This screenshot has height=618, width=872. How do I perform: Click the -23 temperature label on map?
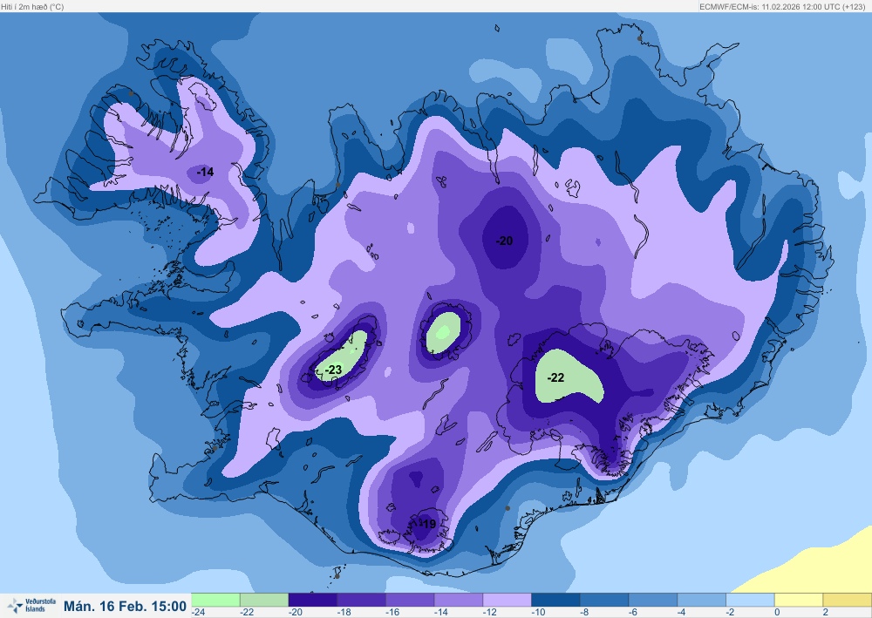pyautogui.click(x=333, y=370)
